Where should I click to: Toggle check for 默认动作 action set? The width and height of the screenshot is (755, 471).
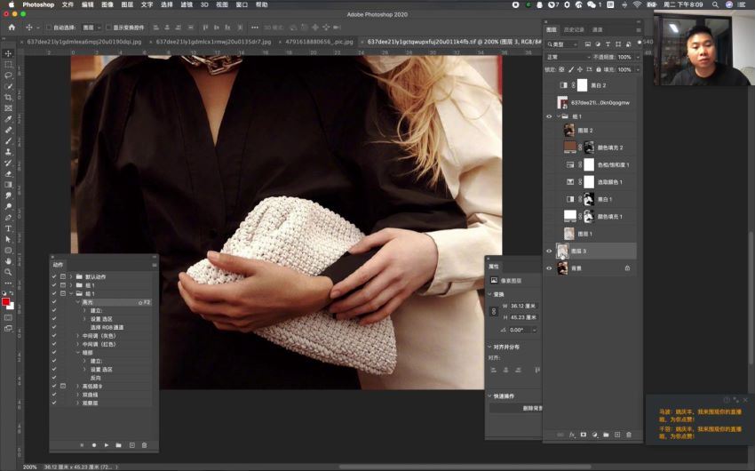54,277
